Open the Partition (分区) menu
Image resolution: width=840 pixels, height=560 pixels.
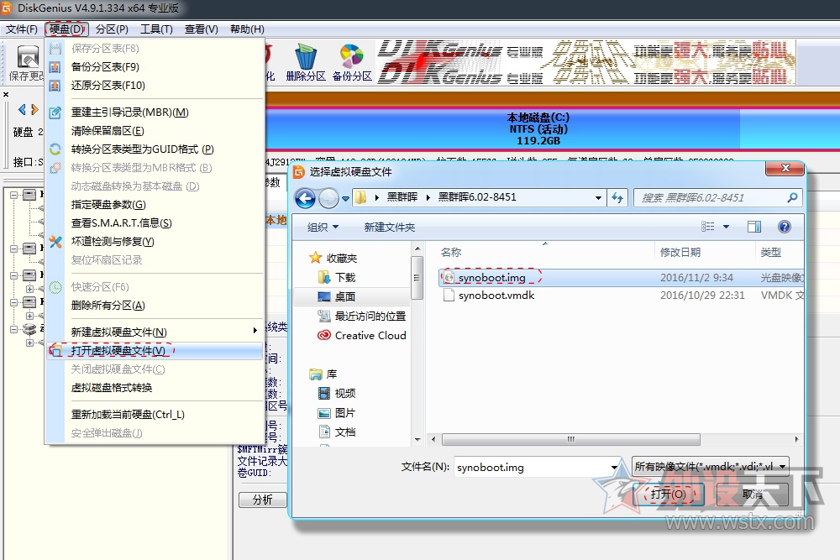112,29
